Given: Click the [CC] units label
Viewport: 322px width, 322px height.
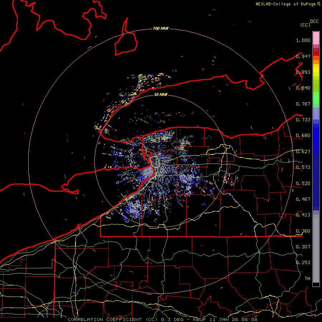Looking at the screenshot, I should [x=306, y=25].
